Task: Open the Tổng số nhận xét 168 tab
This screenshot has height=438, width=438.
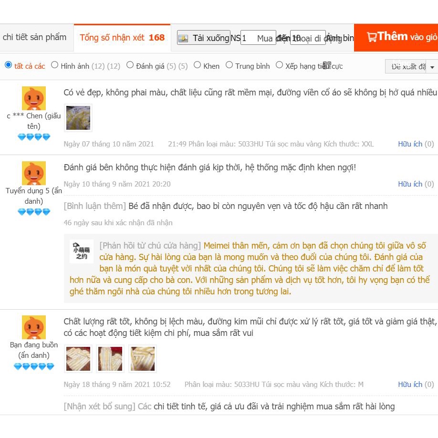Action: 122,38
